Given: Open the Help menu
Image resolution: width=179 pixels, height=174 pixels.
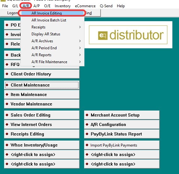Looking at the screenshot, I should coord(121,6).
